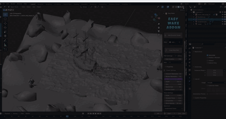Click the outliner filter funnel icon
This screenshot has height=119, width=226.
(x=221, y=7)
